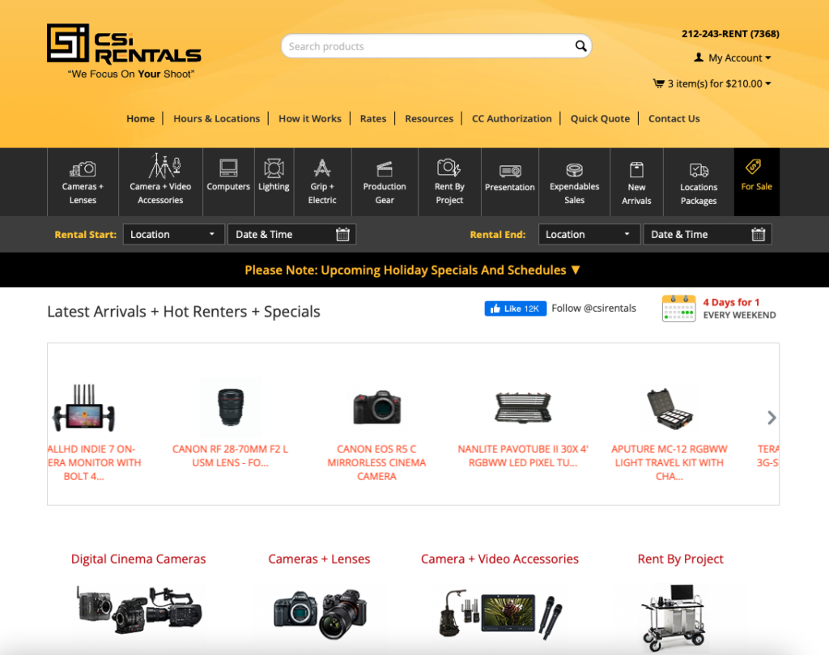Click Rental Start Date & Time field

pos(291,234)
